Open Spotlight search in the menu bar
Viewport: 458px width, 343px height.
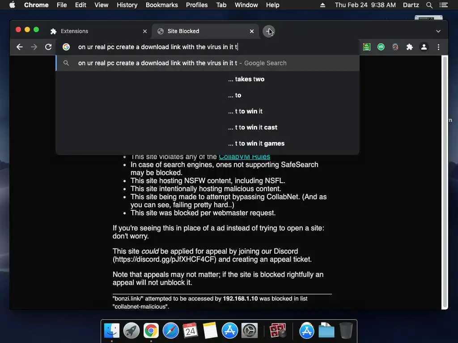pos(429,5)
